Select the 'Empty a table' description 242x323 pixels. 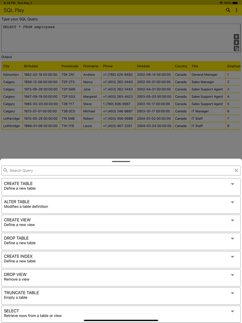(16, 297)
